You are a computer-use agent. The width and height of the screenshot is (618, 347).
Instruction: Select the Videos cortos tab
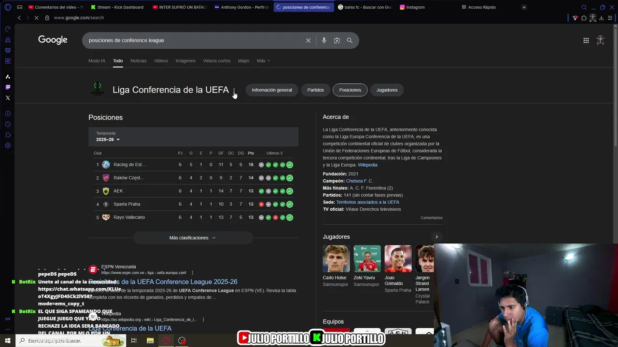[216, 61]
